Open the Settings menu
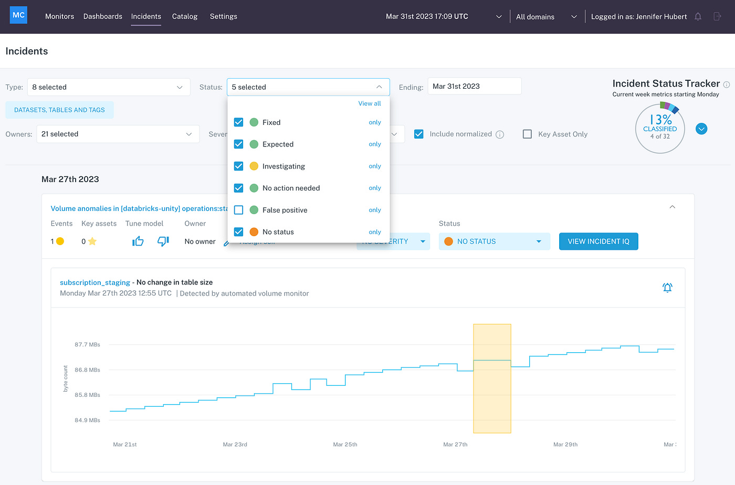The height and width of the screenshot is (485, 735). coord(224,16)
